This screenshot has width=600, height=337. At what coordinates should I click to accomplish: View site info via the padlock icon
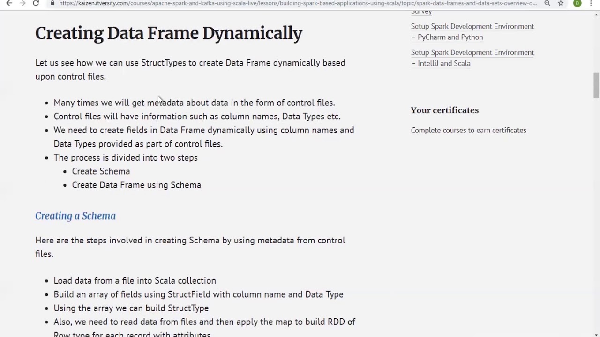(x=53, y=3)
